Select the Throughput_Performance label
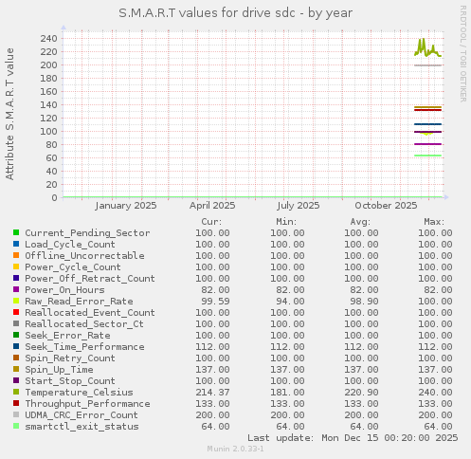Image resolution: width=471 pixels, height=459 pixels. click(87, 404)
